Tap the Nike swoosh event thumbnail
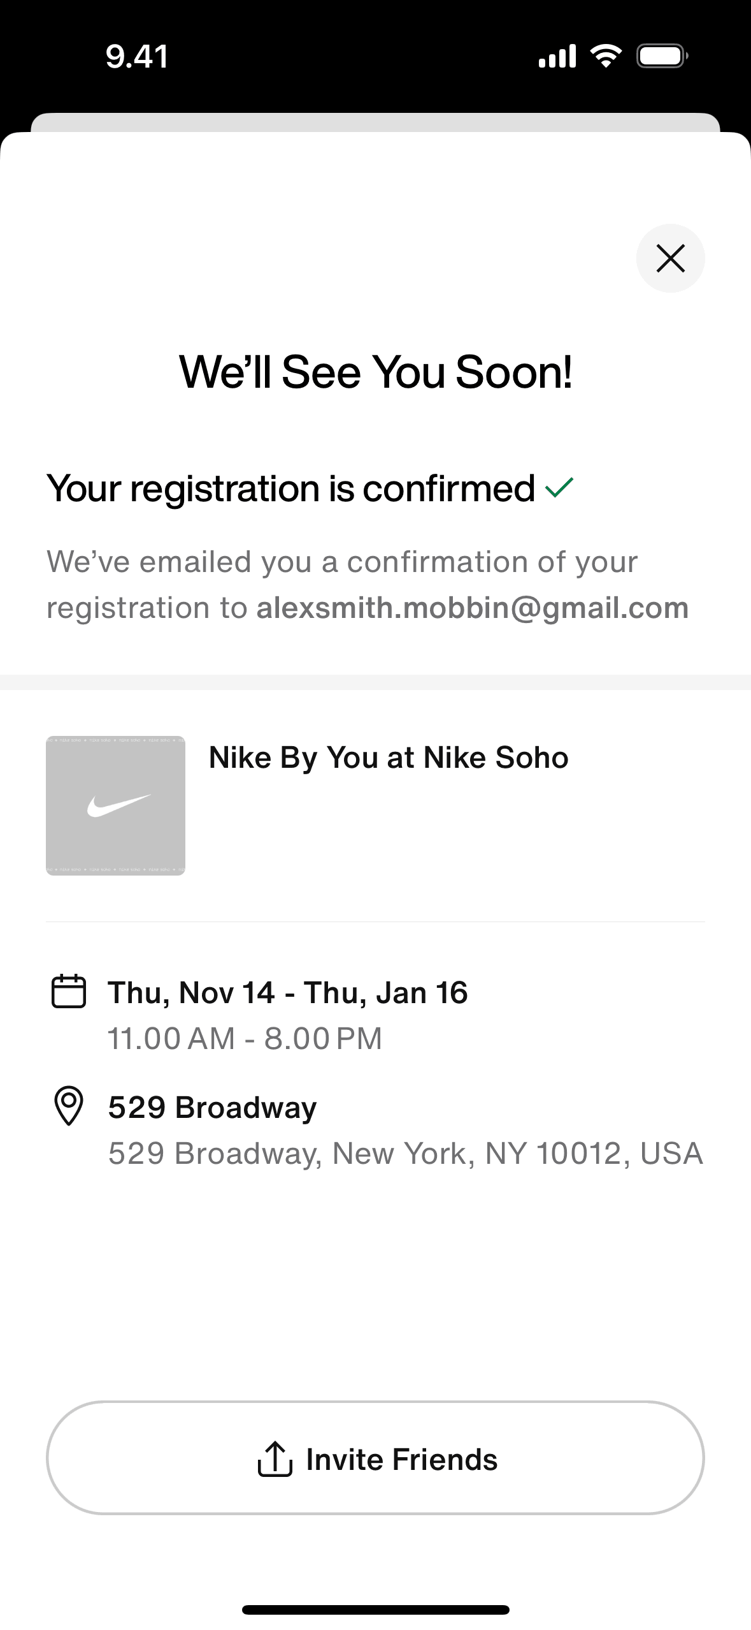The width and height of the screenshot is (751, 1630). (115, 805)
